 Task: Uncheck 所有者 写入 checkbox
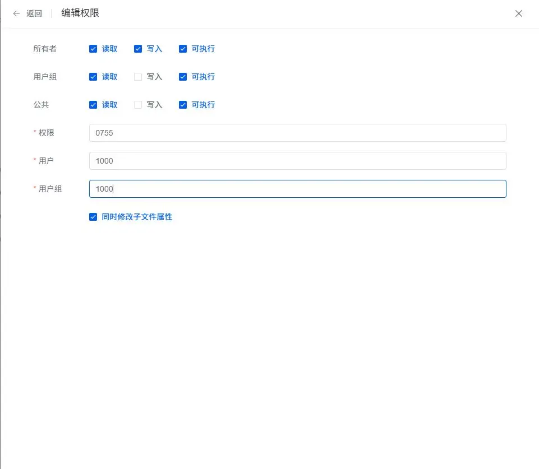(x=138, y=49)
